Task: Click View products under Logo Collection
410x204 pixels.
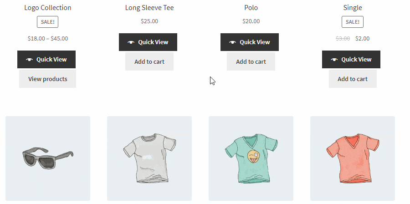Action: [x=47, y=79]
